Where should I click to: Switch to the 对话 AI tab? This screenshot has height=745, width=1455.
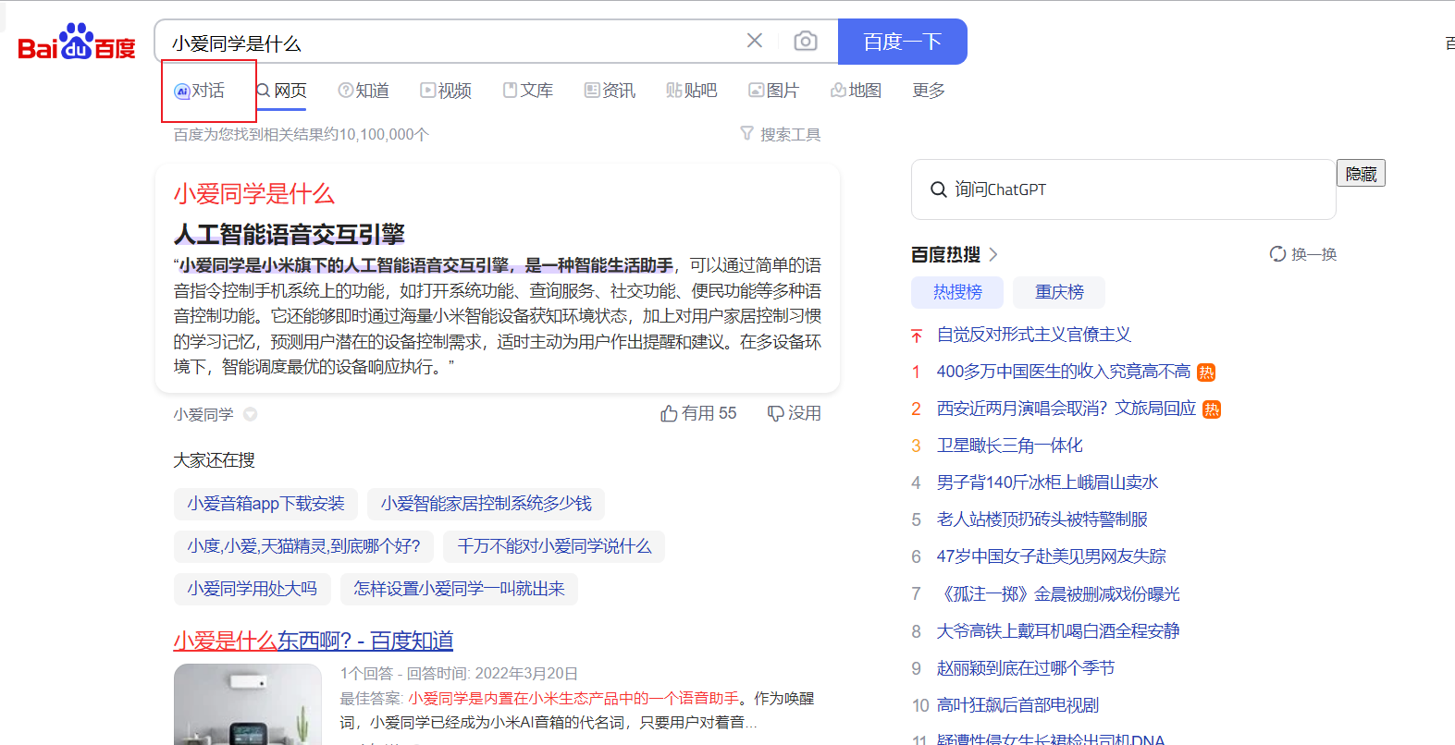(x=200, y=91)
